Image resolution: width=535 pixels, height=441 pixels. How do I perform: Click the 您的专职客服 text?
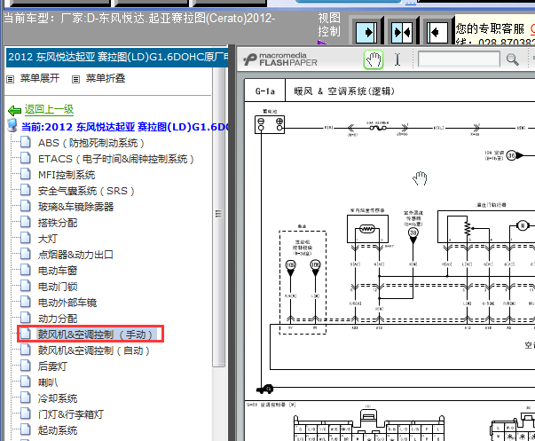tap(490, 28)
